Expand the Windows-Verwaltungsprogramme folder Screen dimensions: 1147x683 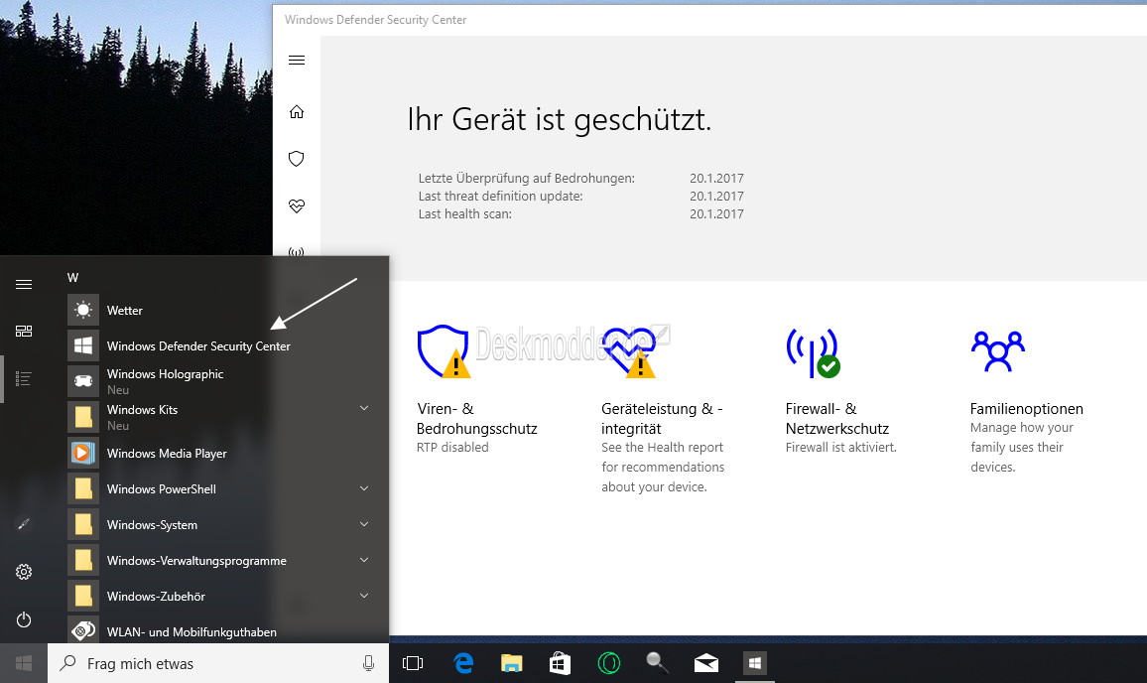click(x=364, y=561)
